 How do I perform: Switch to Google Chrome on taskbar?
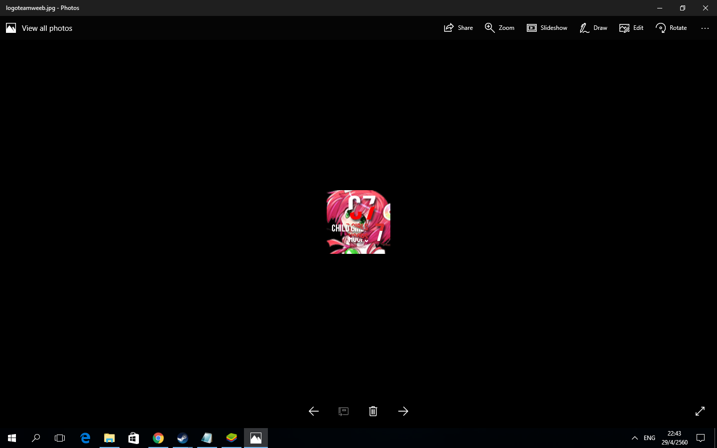[x=158, y=438]
